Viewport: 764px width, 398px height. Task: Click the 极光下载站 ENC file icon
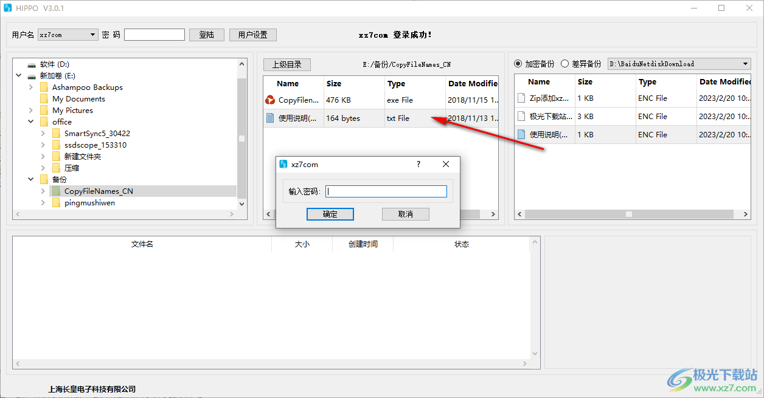[521, 116]
